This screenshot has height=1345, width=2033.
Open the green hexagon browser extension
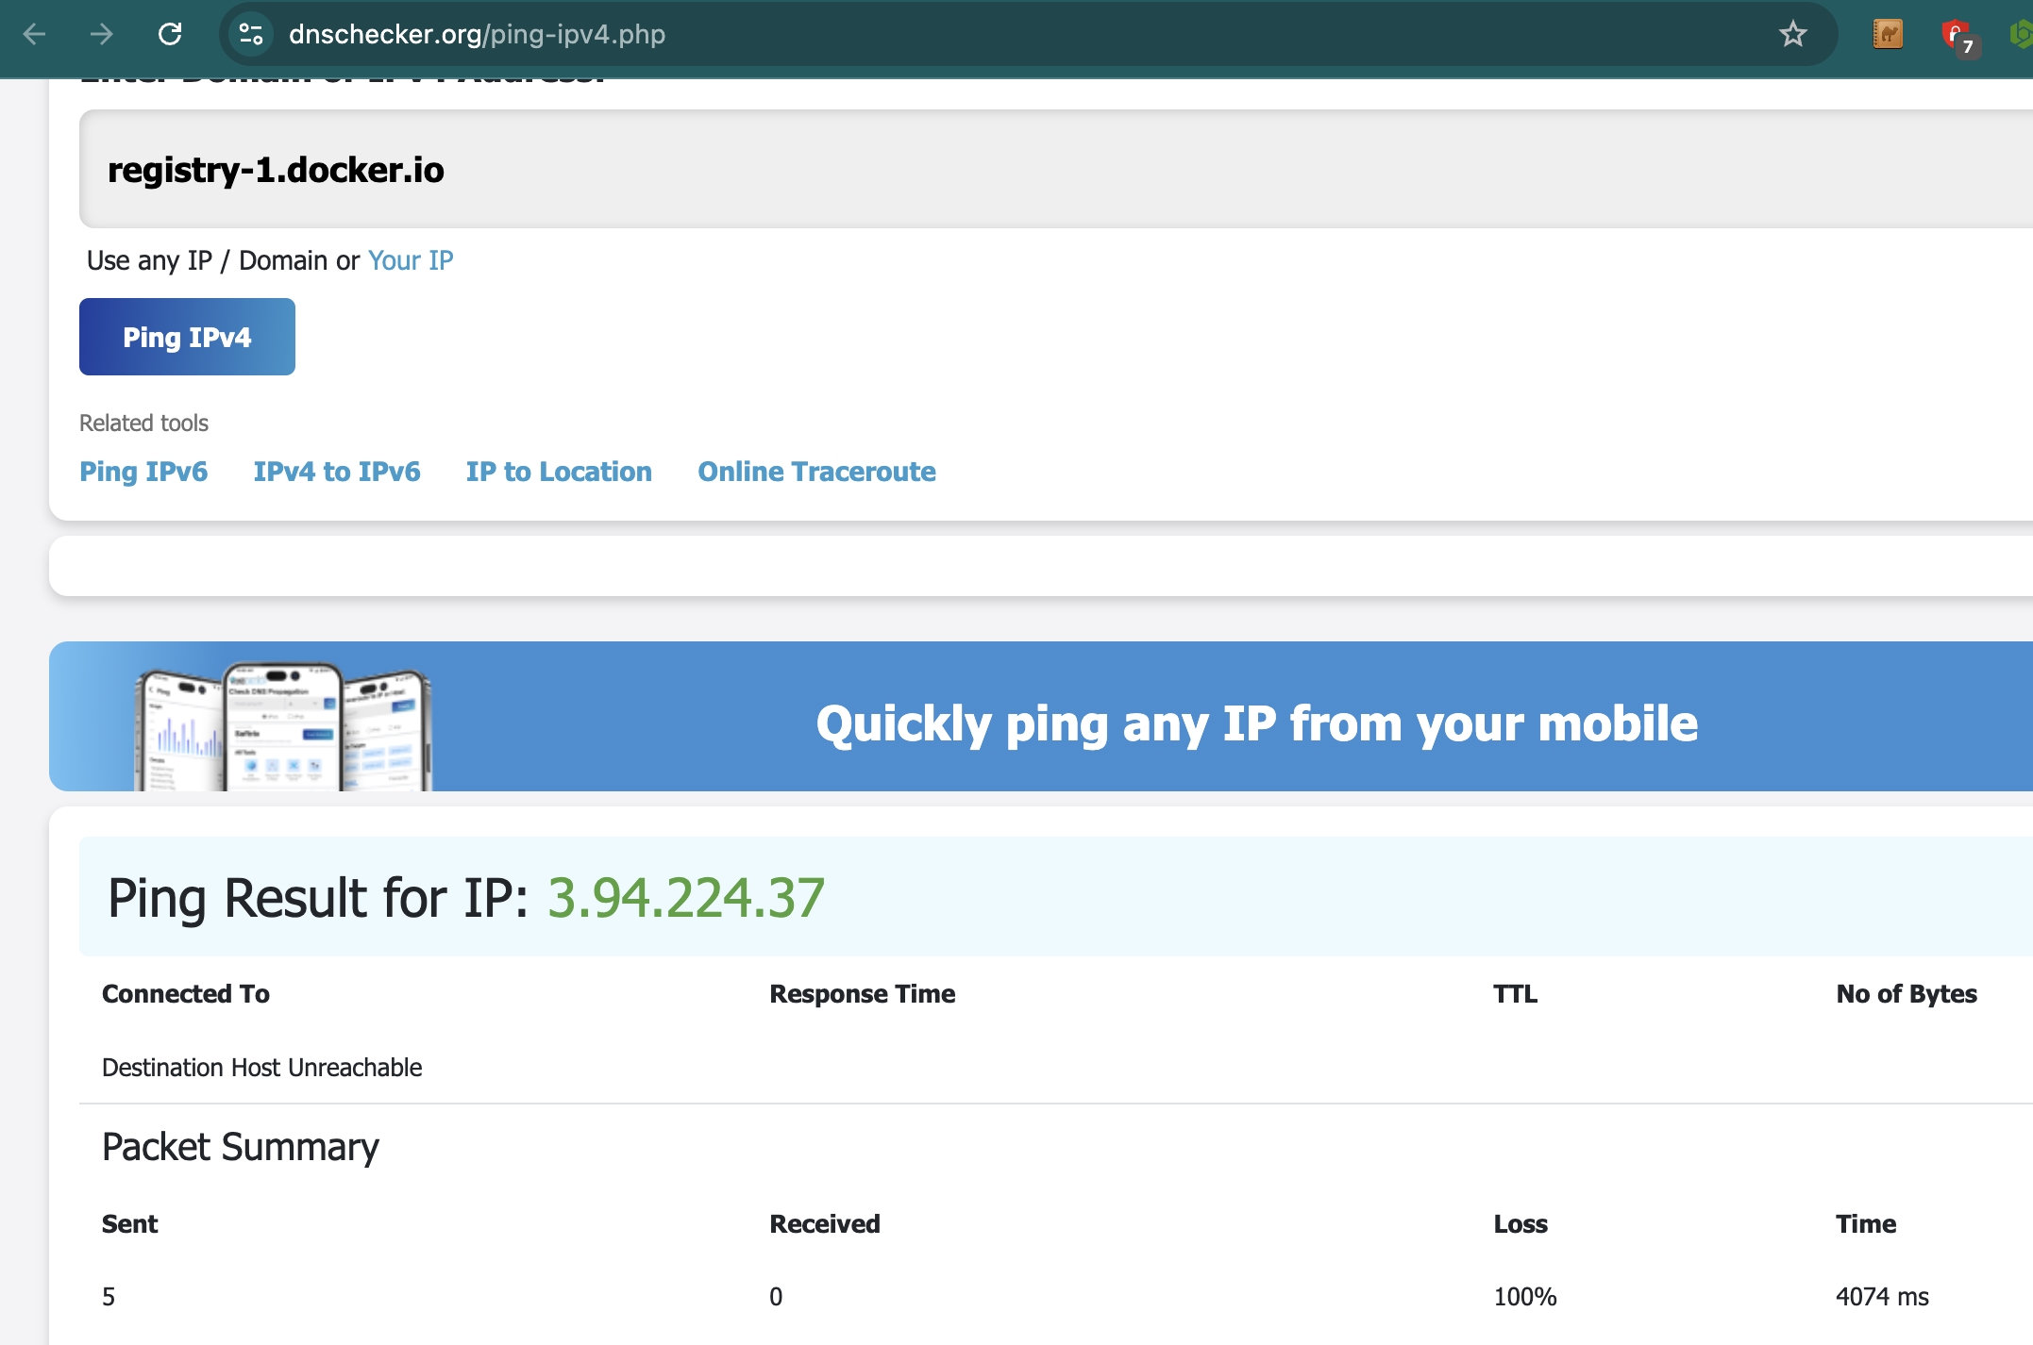(x=2025, y=35)
